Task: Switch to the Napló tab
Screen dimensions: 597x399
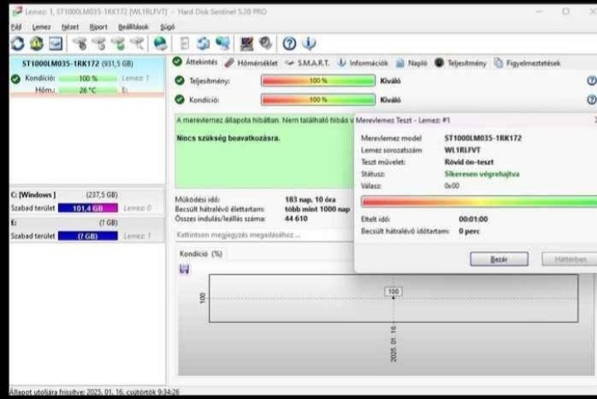Action: click(x=412, y=63)
